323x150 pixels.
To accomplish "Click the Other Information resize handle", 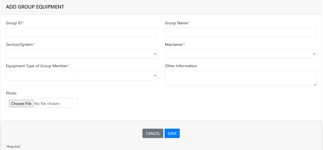I will (x=314, y=84).
